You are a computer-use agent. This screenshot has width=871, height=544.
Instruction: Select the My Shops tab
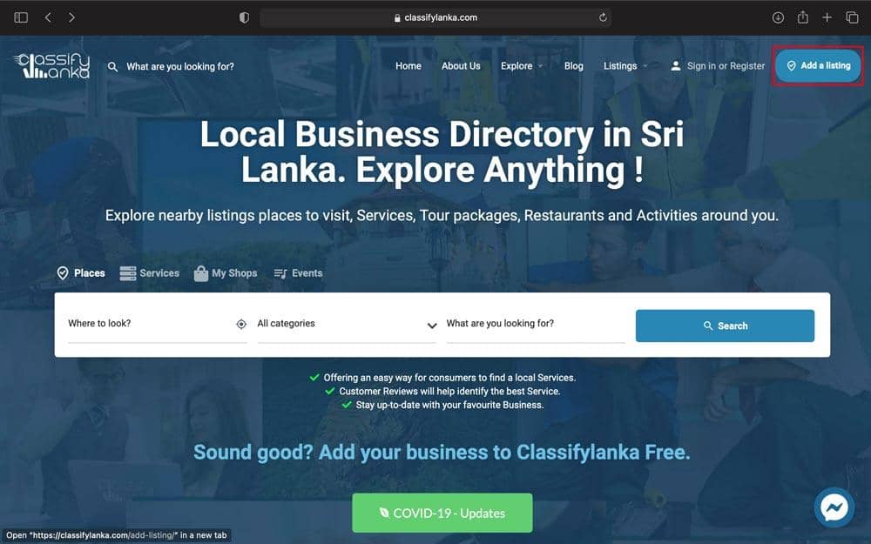pyautogui.click(x=226, y=273)
